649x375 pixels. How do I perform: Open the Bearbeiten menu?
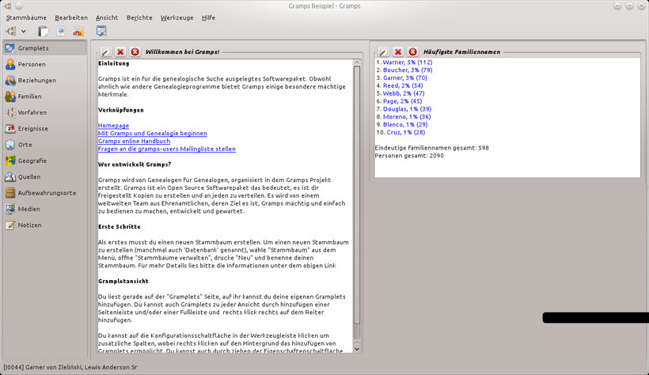[x=71, y=17]
